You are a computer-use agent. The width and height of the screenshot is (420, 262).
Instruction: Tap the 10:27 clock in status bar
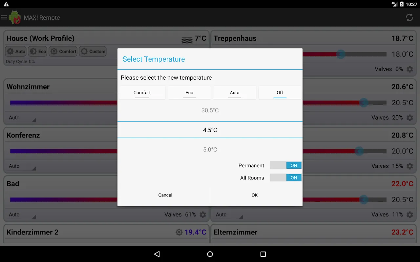click(x=411, y=4)
